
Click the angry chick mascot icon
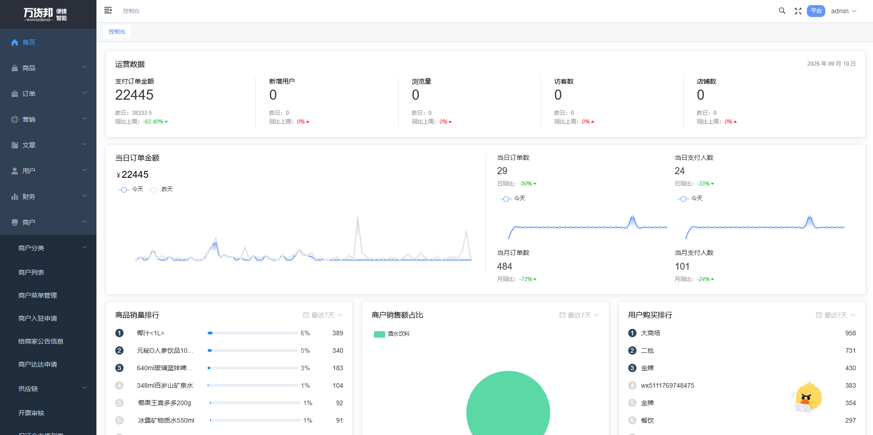[x=807, y=397]
